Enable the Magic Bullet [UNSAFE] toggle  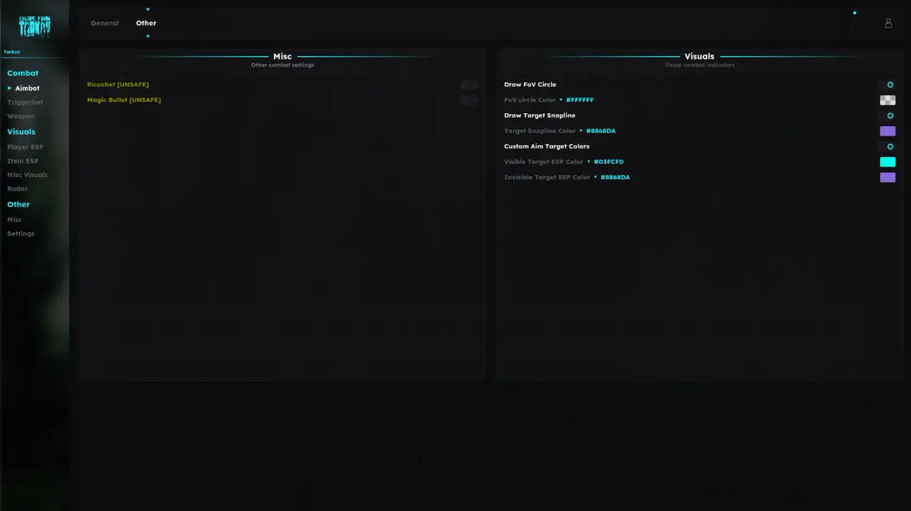click(x=469, y=100)
